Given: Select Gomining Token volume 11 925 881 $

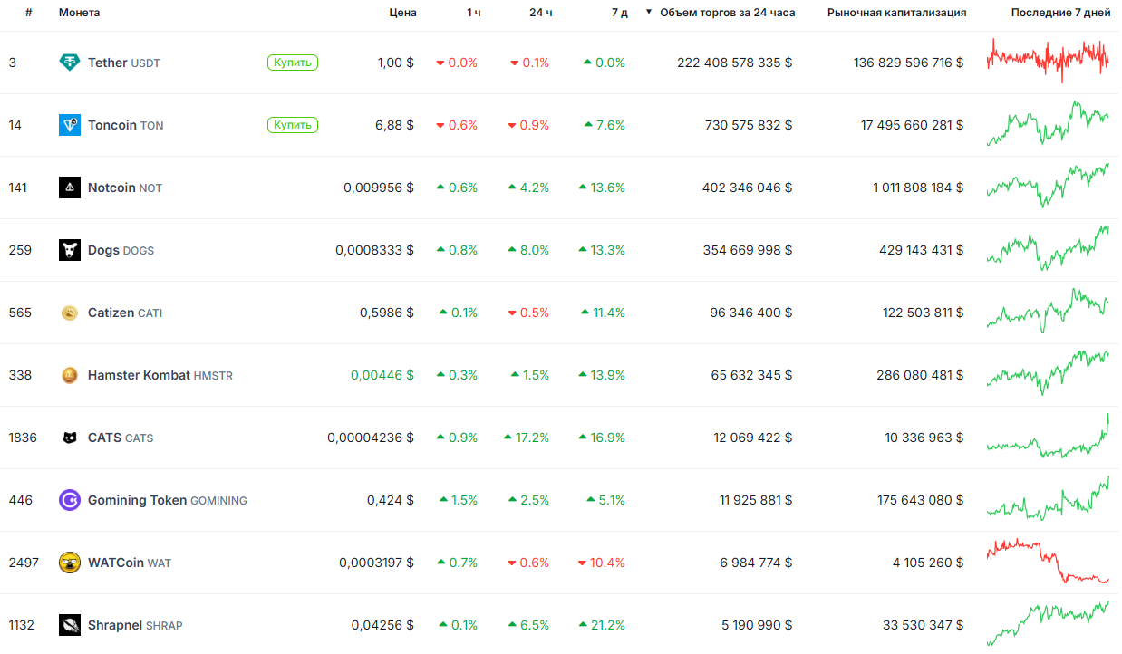Looking at the screenshot, I should [756, 500].
